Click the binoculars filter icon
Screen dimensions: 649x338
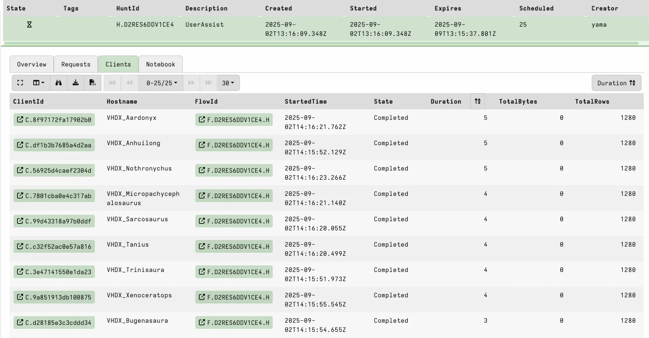tap(59, 83)
